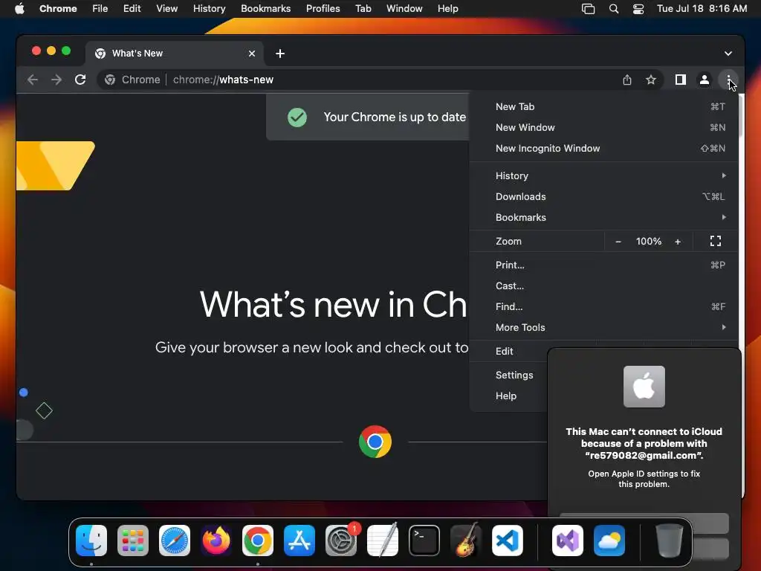Open the History menu in menu bar
The image size is (761, 571).
(209, 9)
